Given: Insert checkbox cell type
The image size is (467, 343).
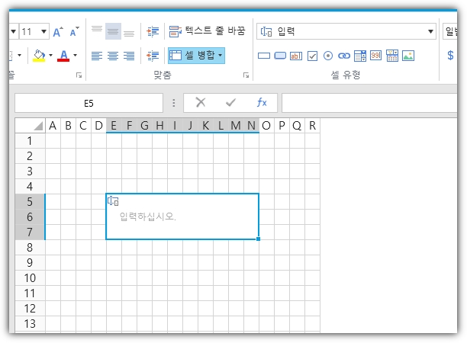Looking at the screenshot, I should tap(312, 56).
